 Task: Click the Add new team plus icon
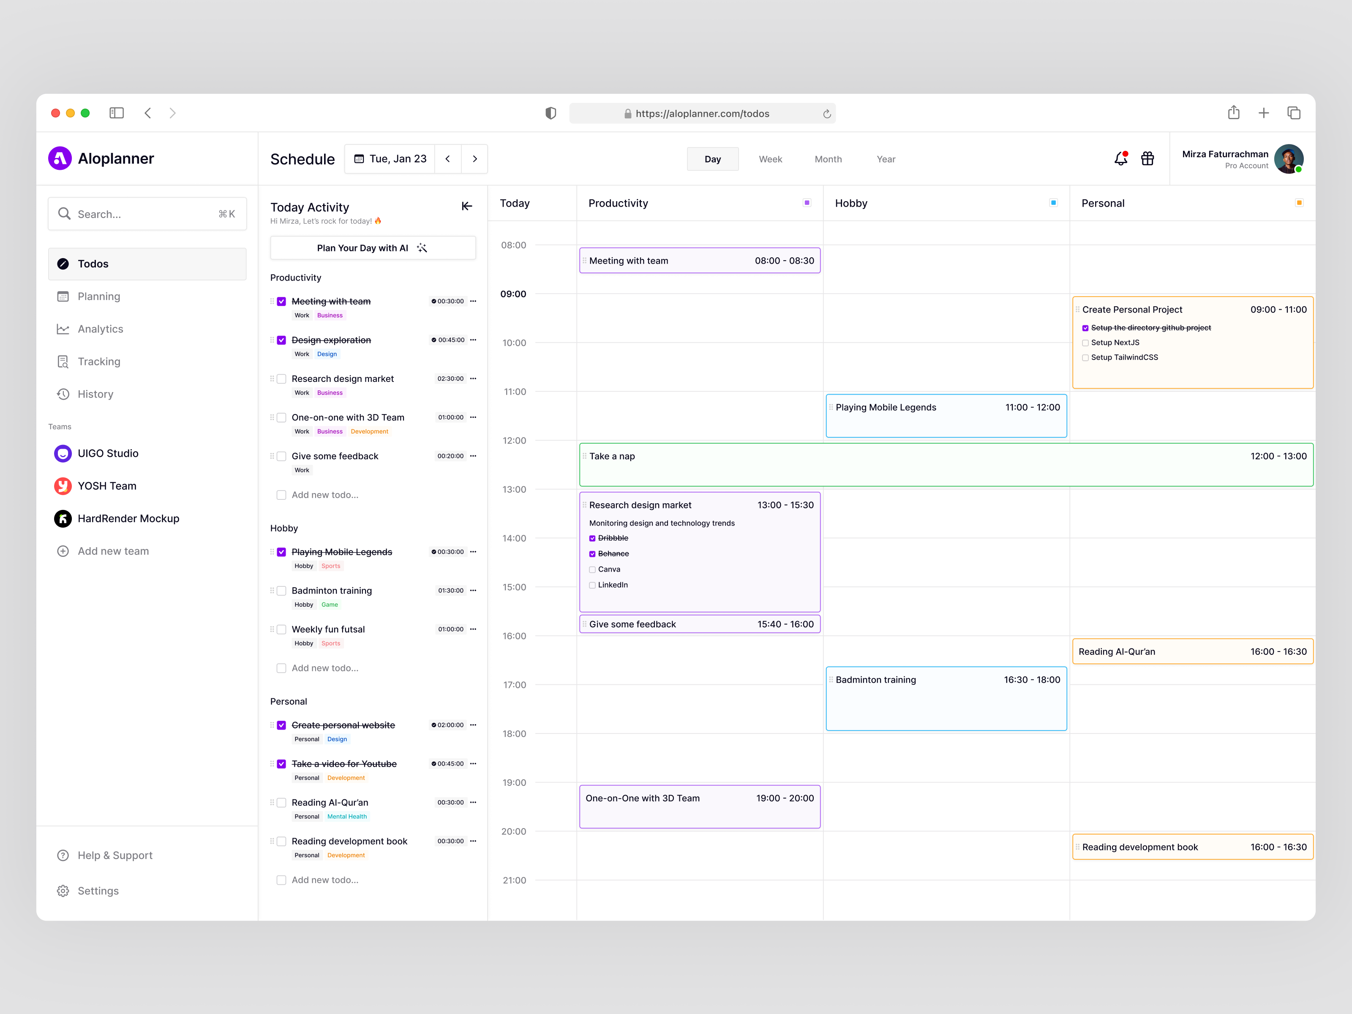click(x=63, y=551)
